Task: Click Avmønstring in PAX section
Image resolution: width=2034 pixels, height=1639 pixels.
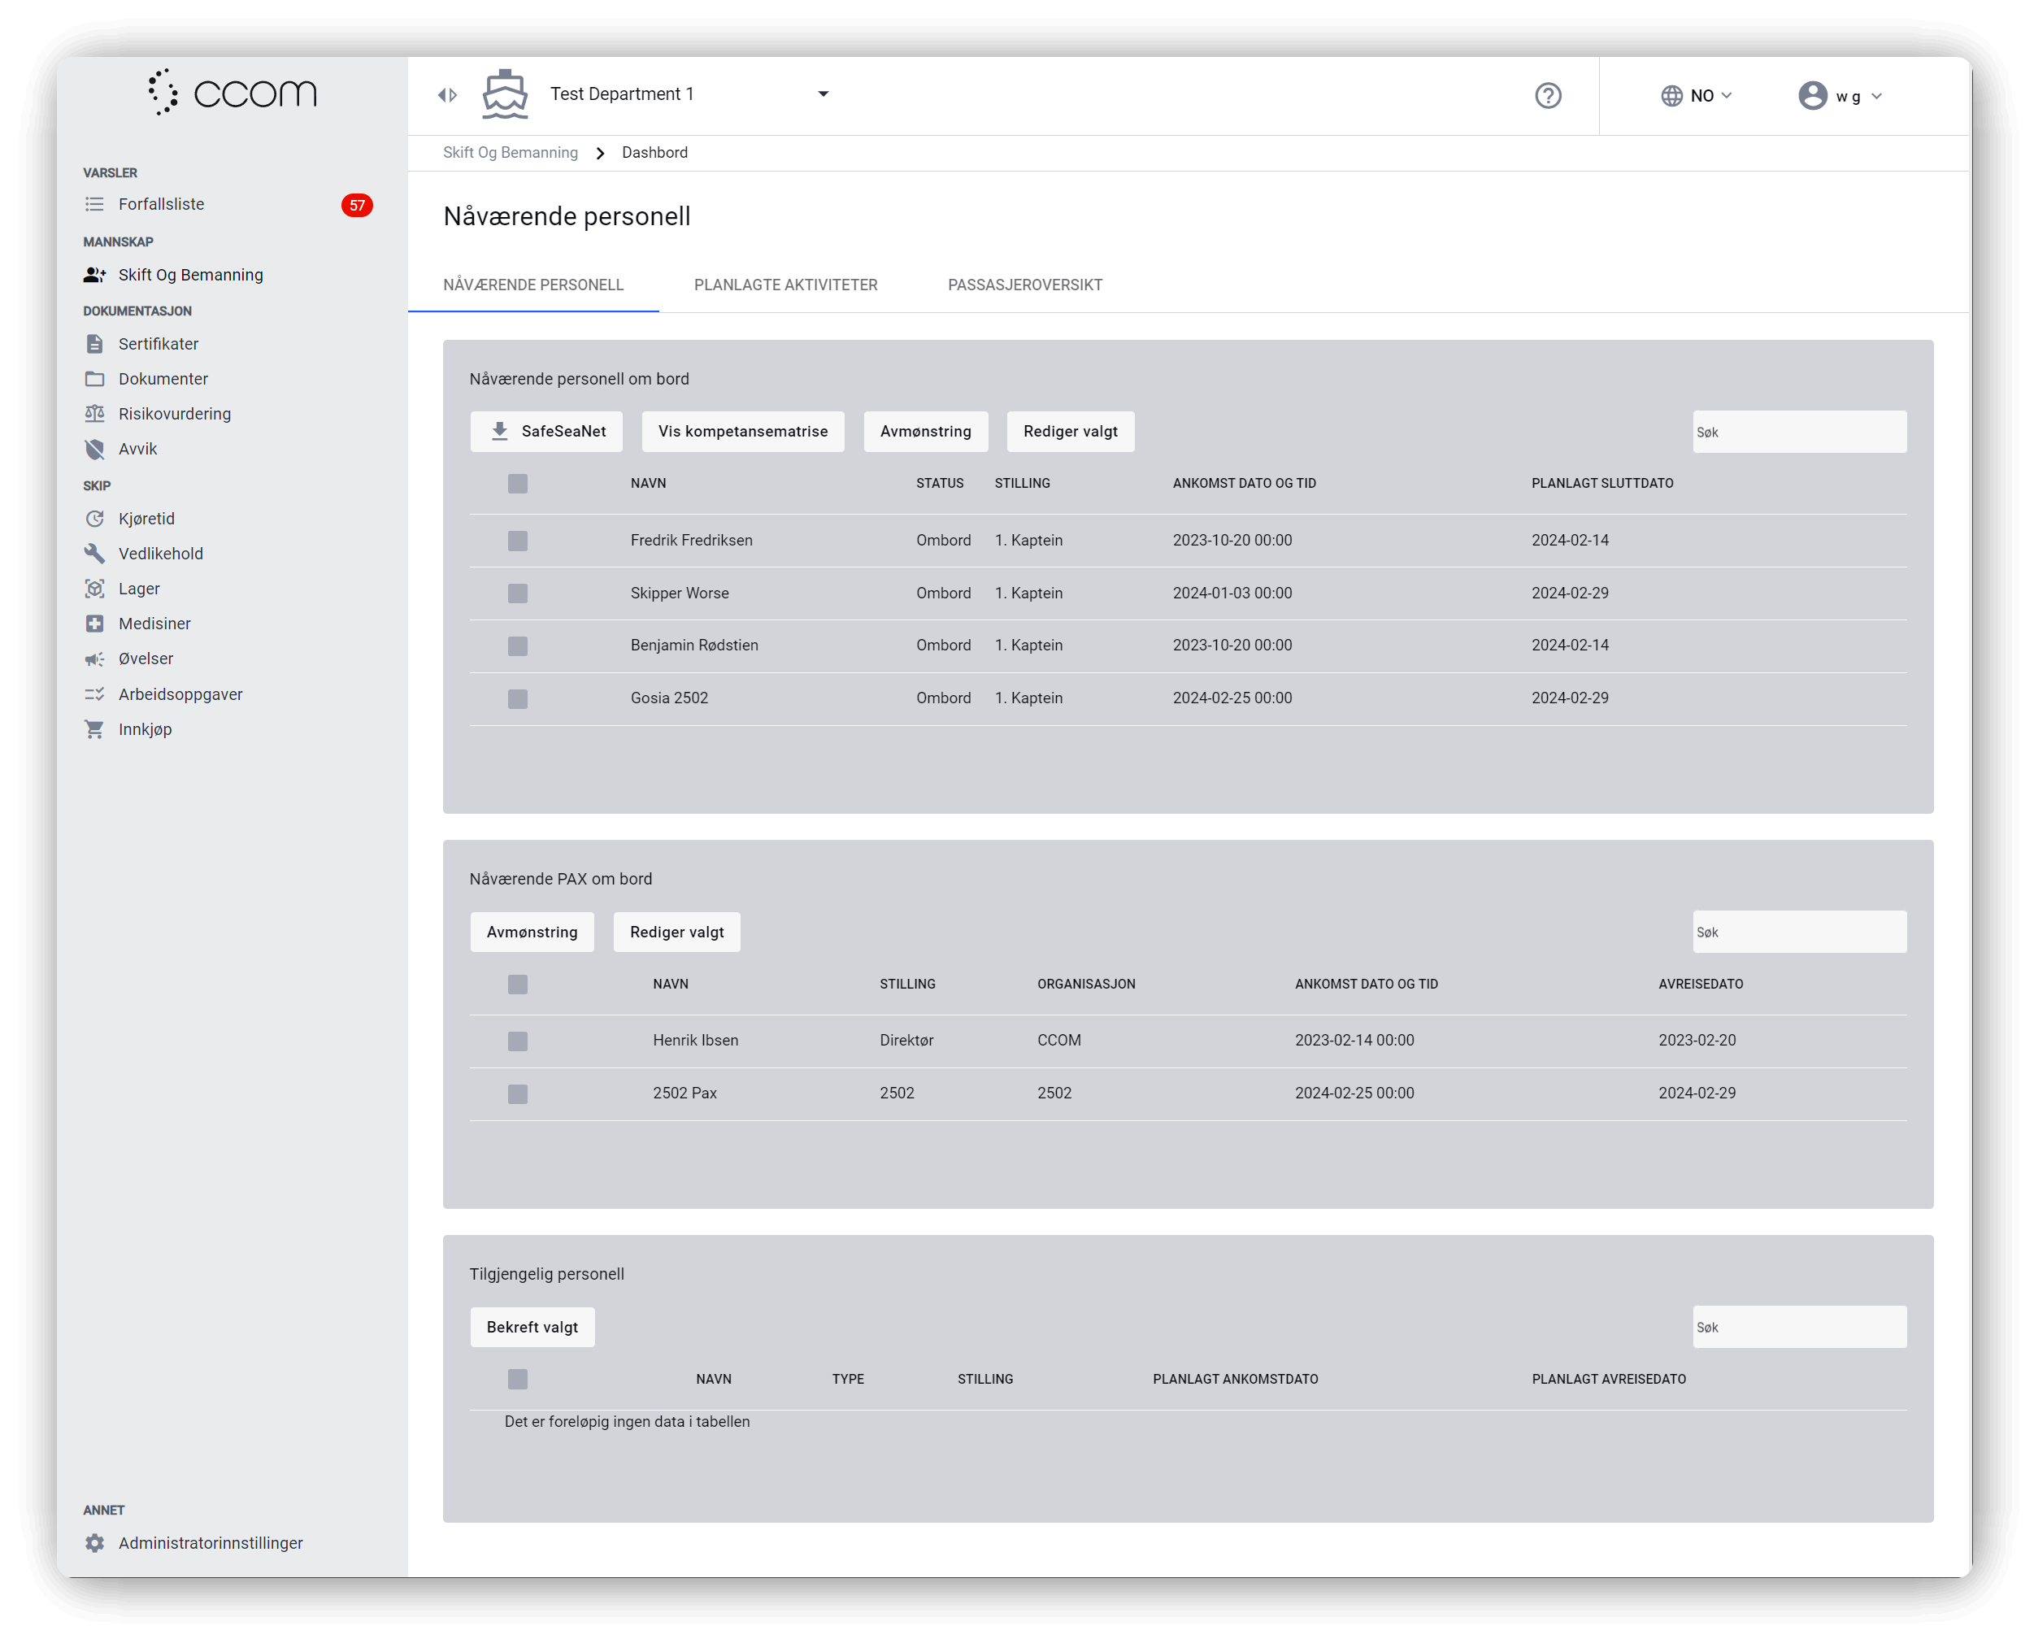Action: (x=532, y=932)
